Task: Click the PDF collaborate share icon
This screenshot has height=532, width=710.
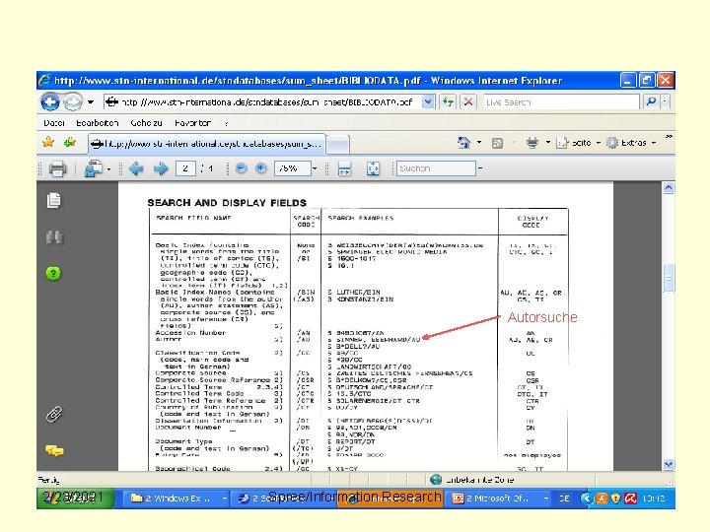Action: pyautogui.click(x=95, y=168)
